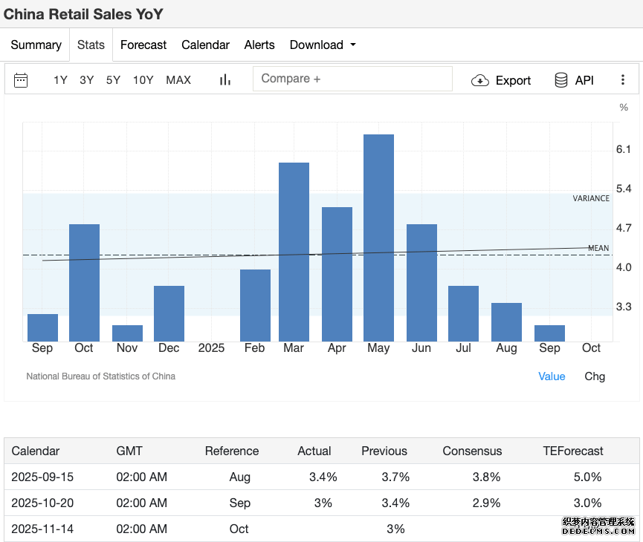Select the Stats tab

(x=91, y=45)
